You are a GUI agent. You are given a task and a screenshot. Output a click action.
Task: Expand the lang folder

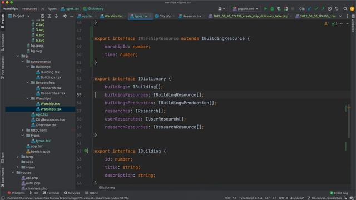click(18, 157)
